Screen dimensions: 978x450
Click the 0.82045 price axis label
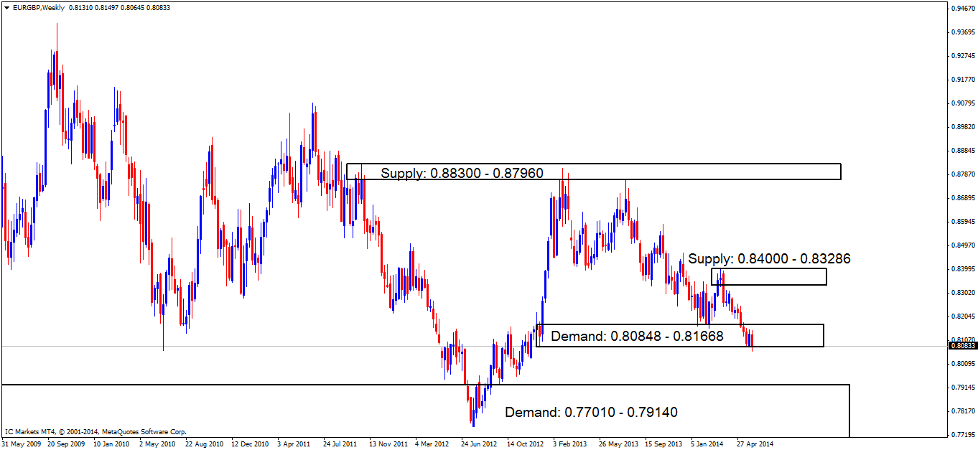[961, 317]
